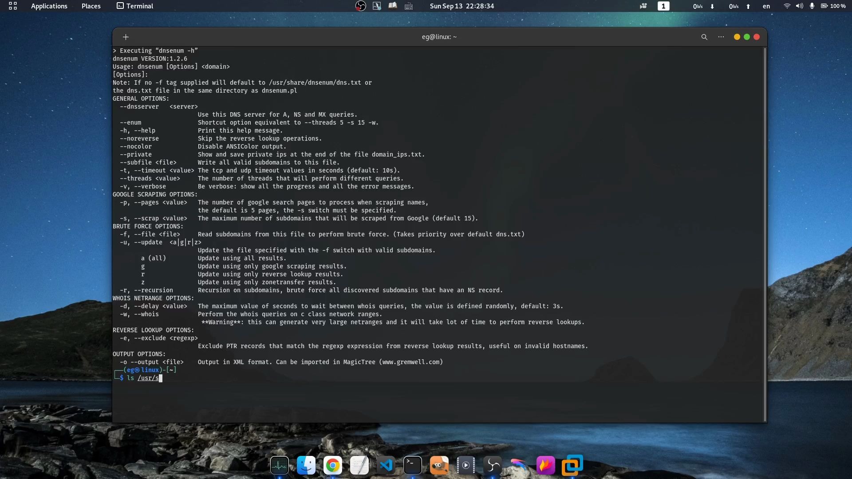Viewport: 852px width, 479px height.
Task: Click the Wi-Fi status icon
Action: tap(787, 6)
